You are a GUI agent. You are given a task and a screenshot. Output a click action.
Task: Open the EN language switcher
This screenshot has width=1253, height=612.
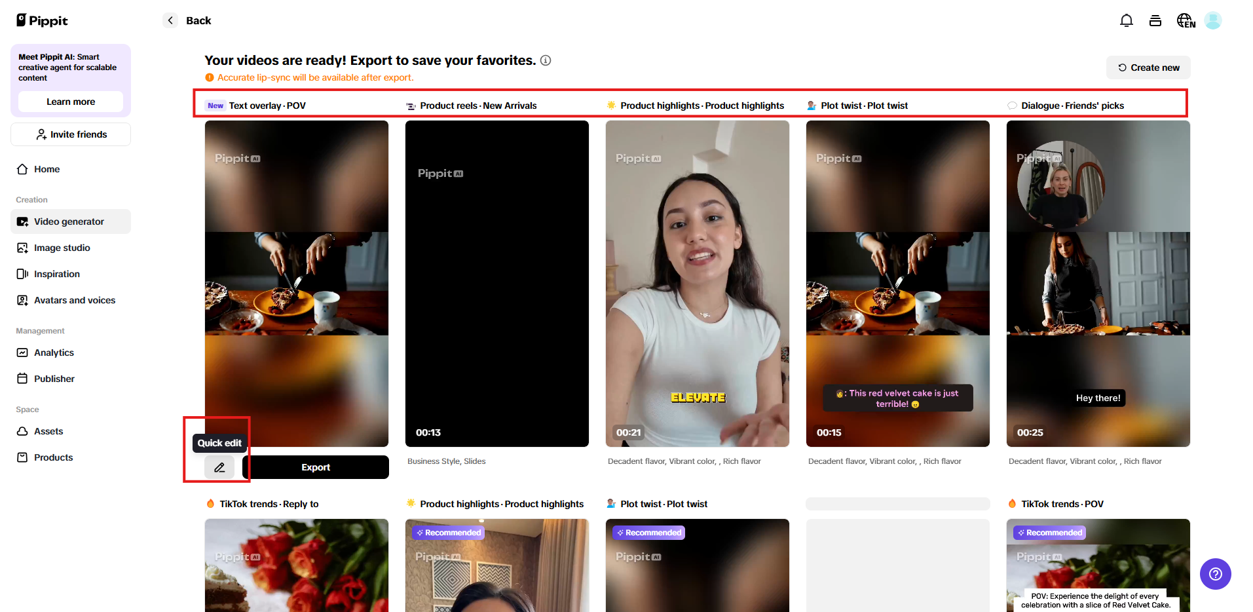(1185, 20)
